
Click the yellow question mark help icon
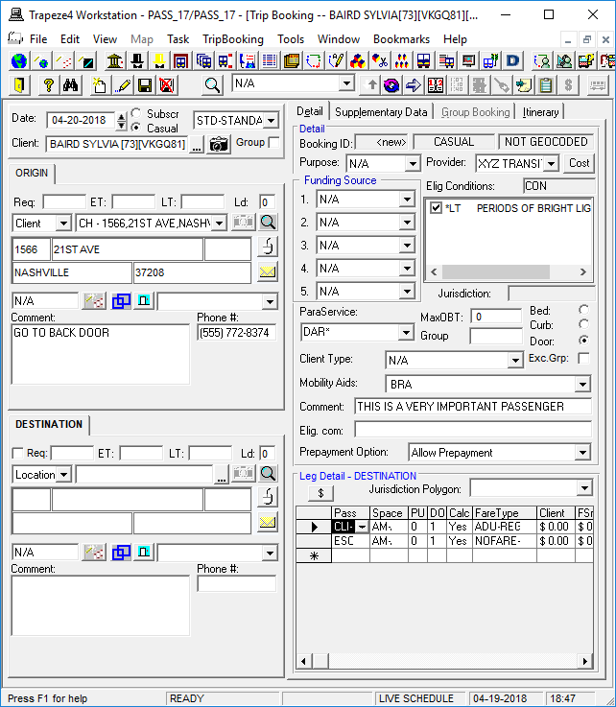tap(48, 85)
